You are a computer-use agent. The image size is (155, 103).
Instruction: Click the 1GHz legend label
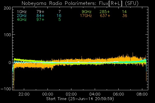22,12
